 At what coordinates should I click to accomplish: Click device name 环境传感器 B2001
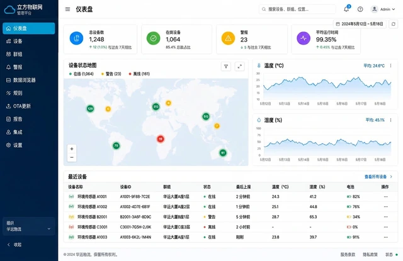pos(93,217)
